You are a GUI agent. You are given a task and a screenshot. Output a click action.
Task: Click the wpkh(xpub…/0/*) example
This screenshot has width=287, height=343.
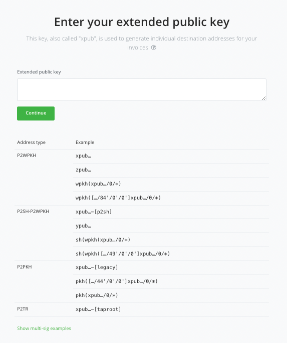pyautogui.click(x=98, y=184)
